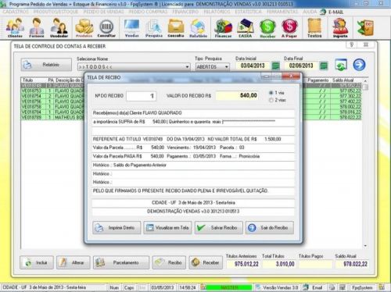The width and height of the screenshot is (391, 292).
Task: Click the Salvar Recibo button
Action: click(x=219, y=228)
